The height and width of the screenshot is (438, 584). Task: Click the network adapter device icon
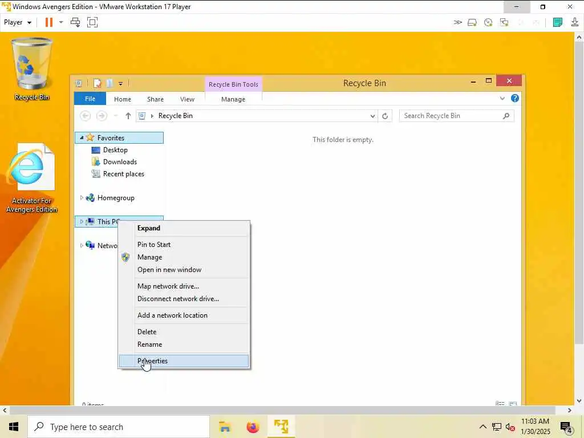tap(504, 22)
